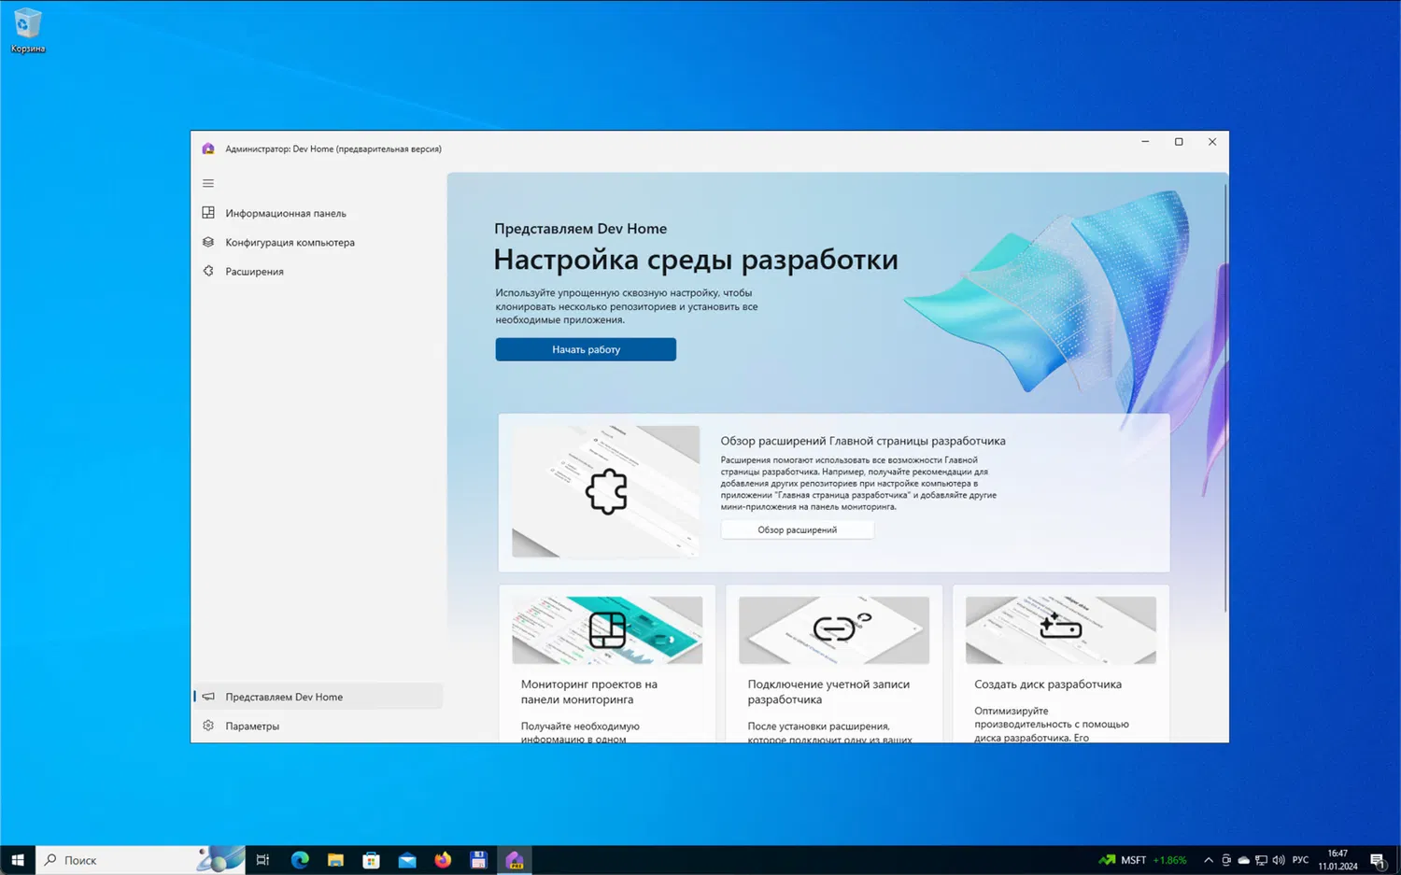Image resolution: width=1401 pixels, height=875 pixels.
Task: Click the Meet Now camera tray icon
Action: tap(1226, 860)
